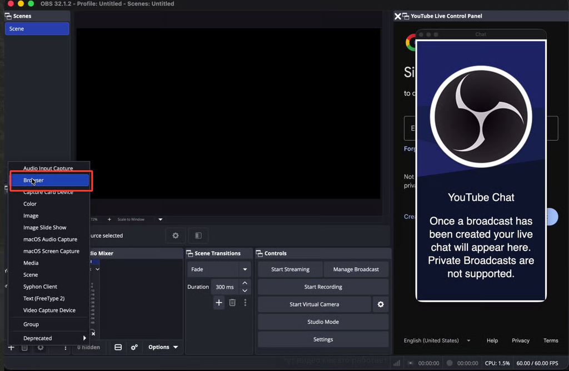
Task: Add a Media source from menu
Action: pyautogui.click(x=49, y=263)
